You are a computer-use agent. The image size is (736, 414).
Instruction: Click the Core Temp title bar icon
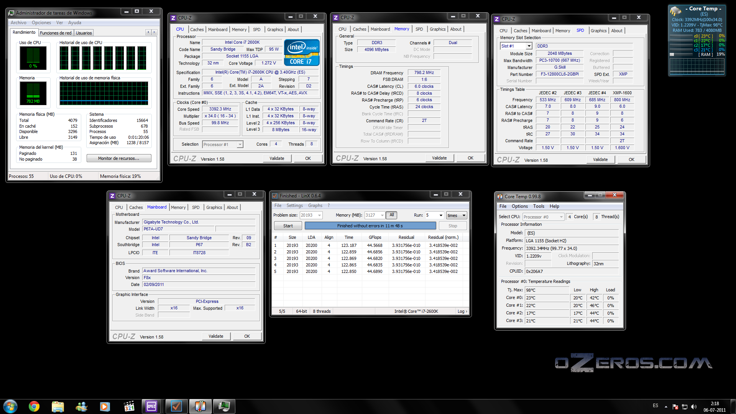[500, 197]
